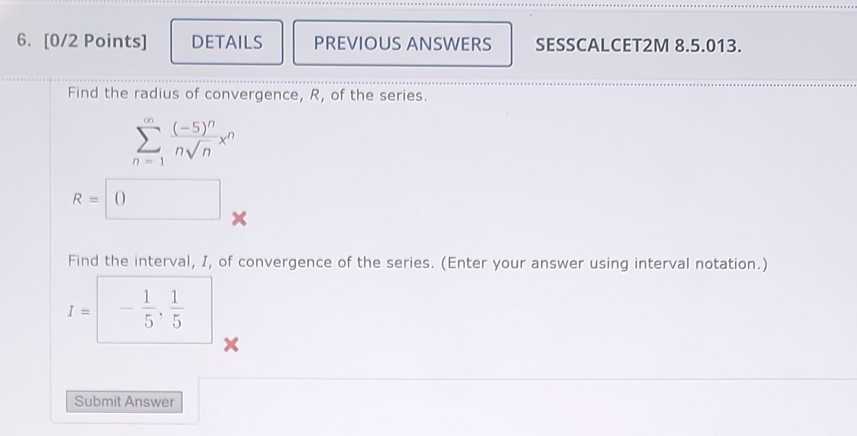Select the I = label beside the interval field
Viewport: 857px width, 436px height.
79,310
